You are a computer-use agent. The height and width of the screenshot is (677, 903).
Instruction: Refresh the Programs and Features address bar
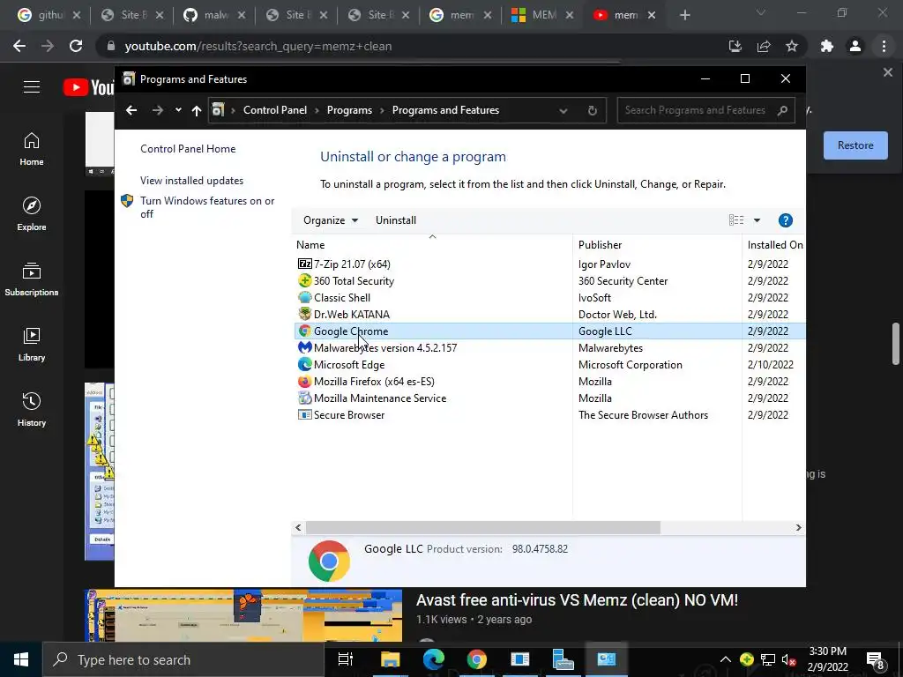[592, 110]
